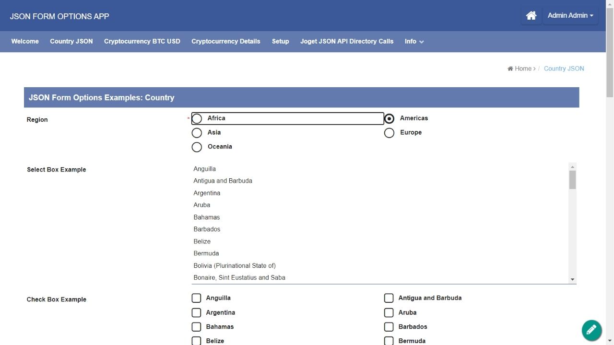The height and width of the screenshot is (345, 614).
Task: Check the Argentina checkbox
Action: (196, 312)
